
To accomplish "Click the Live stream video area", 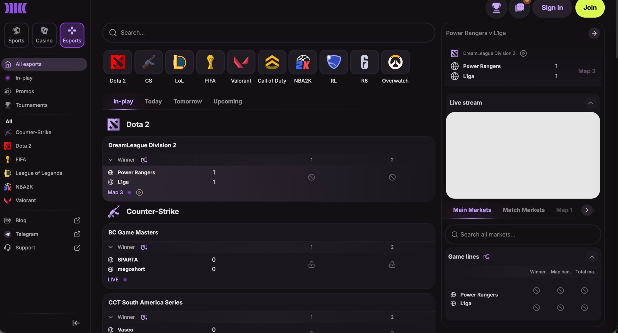I will pyautogui.click(x=523, y=155).
